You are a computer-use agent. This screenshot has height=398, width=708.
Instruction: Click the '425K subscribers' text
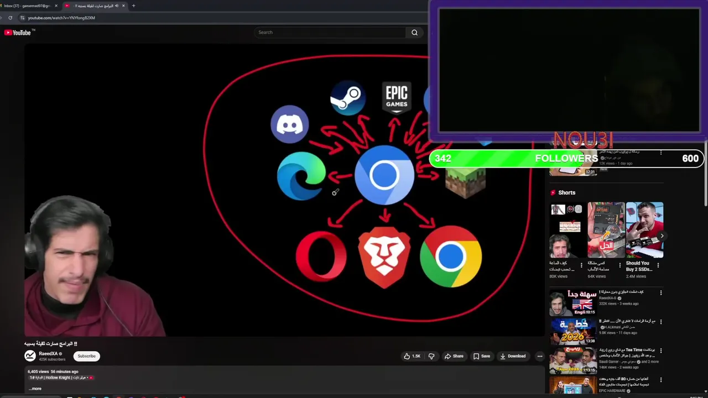point(52,360)
